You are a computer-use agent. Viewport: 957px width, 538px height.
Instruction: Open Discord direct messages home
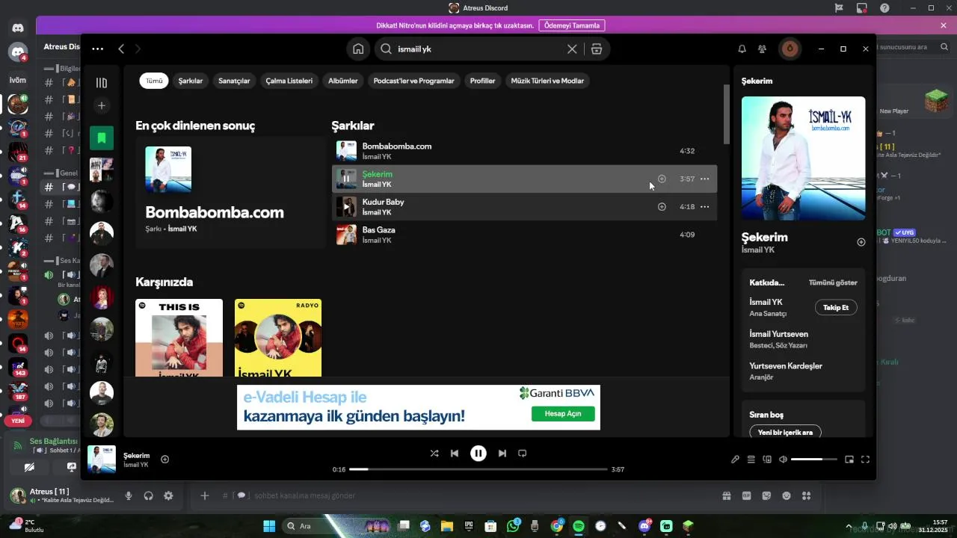pos(18,28)
